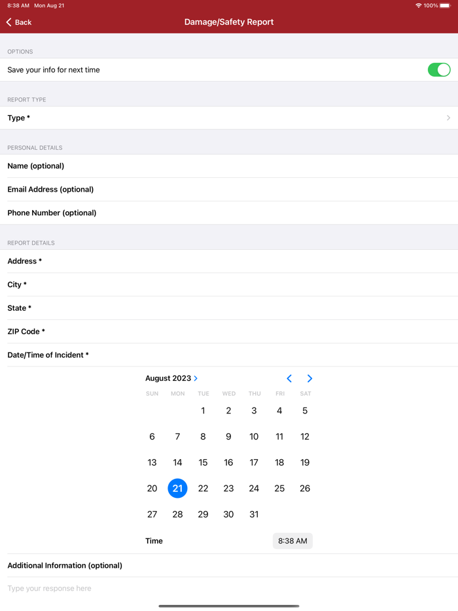Toggle Save your info for next time
This screenshot has width=458, height=611.
[x=439, y=70]
